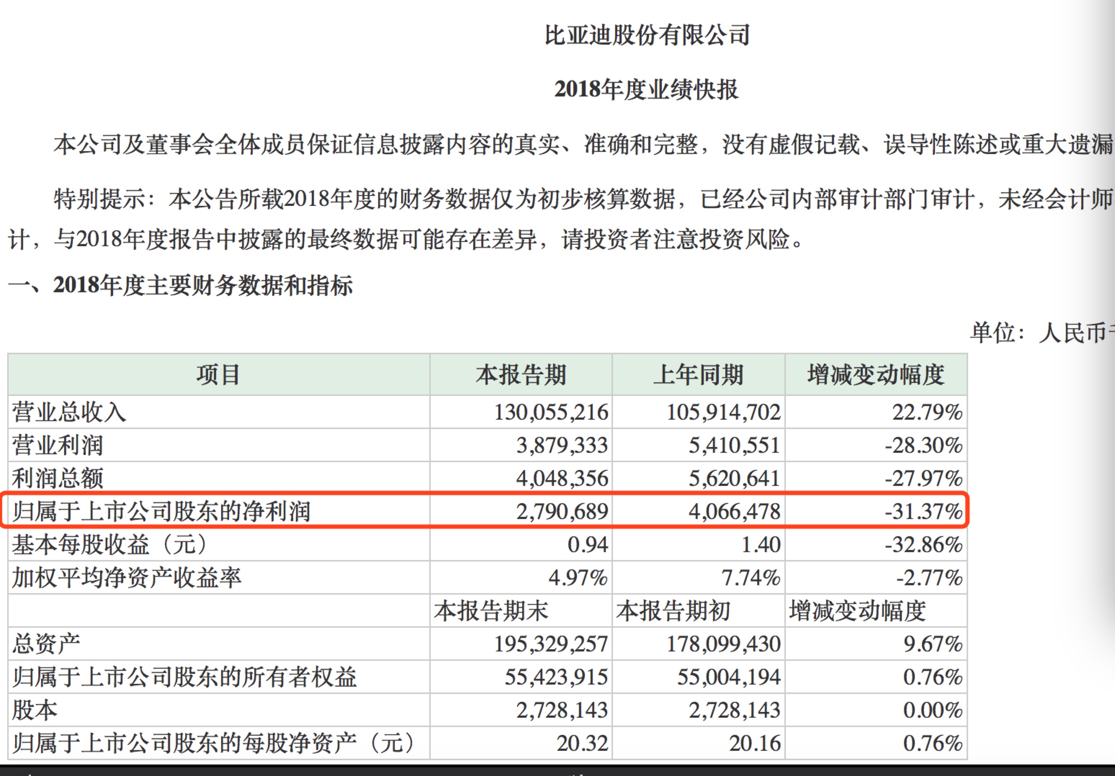Click the 项目 column header

tap(219, 375)
